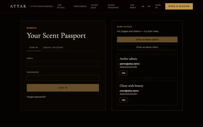Image resolution: width=203 pixels, height=127 pixels.
Task: Use the Client with history credentials
Action: pyautogui.click(x=123, y=100)
